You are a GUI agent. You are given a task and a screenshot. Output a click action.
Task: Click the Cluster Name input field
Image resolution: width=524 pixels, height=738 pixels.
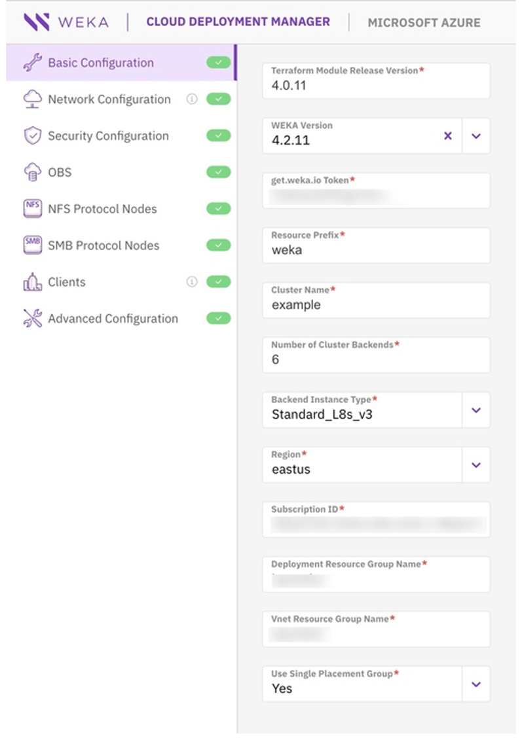[x=376, y=304]
